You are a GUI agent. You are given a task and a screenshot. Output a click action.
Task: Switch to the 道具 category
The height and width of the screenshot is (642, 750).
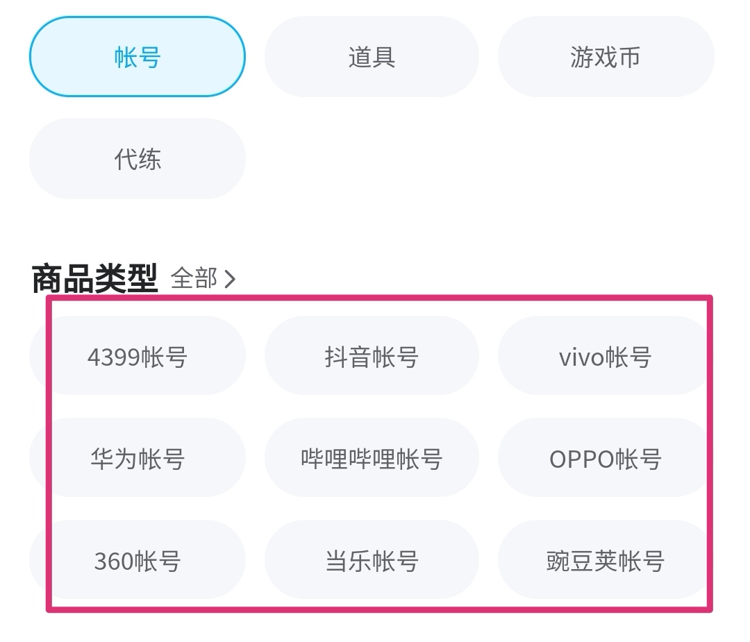pos(372,57)
